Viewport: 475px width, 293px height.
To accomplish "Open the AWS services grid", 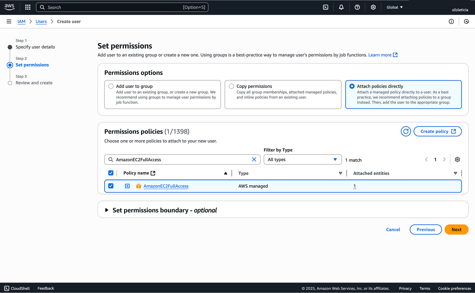I will tap(28, 7).
